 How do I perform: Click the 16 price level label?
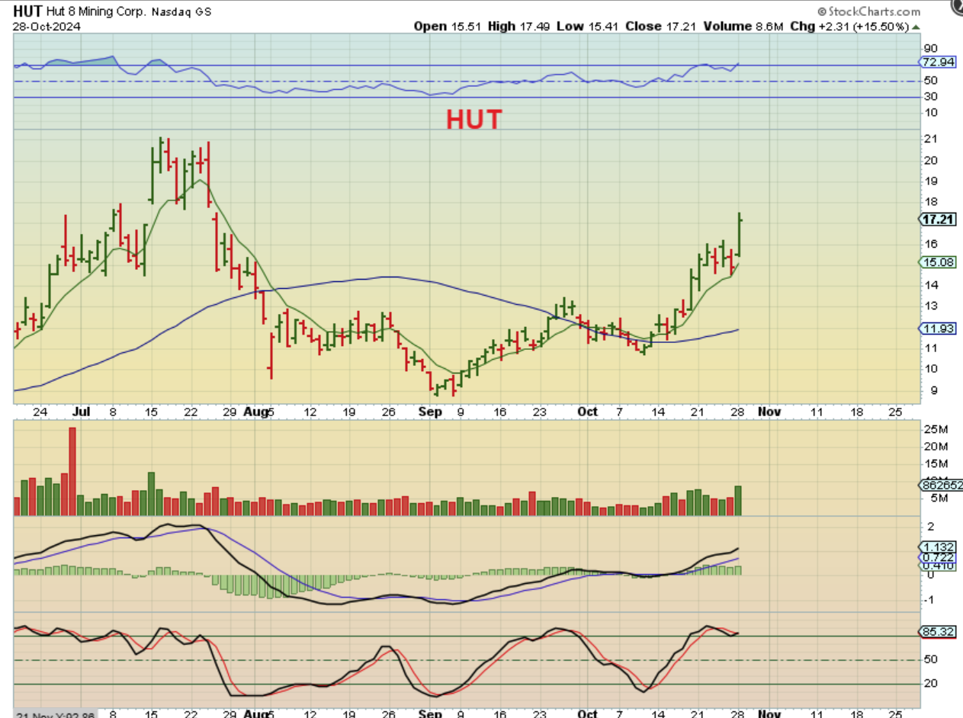931,244
